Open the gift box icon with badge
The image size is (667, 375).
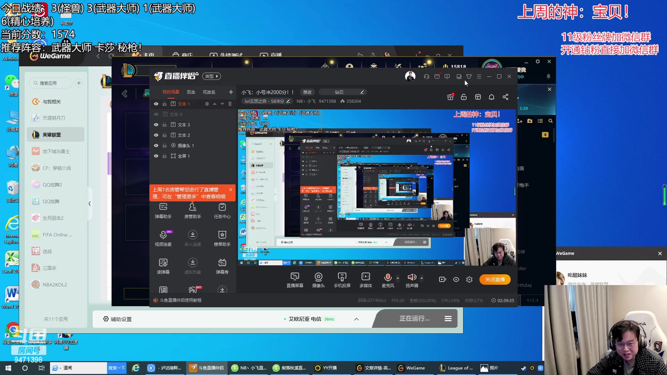(x=450, y=97)
